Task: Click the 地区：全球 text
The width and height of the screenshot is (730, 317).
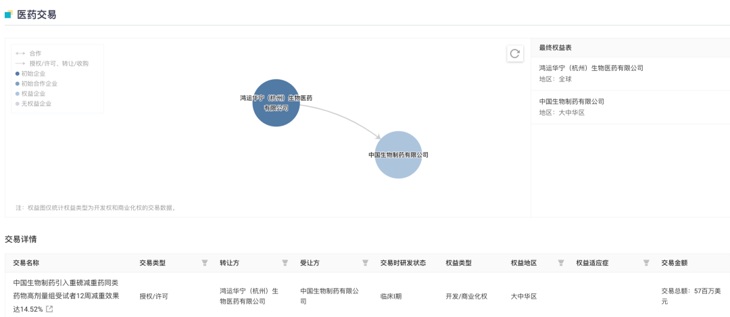Action: click(x=556, y=79)
